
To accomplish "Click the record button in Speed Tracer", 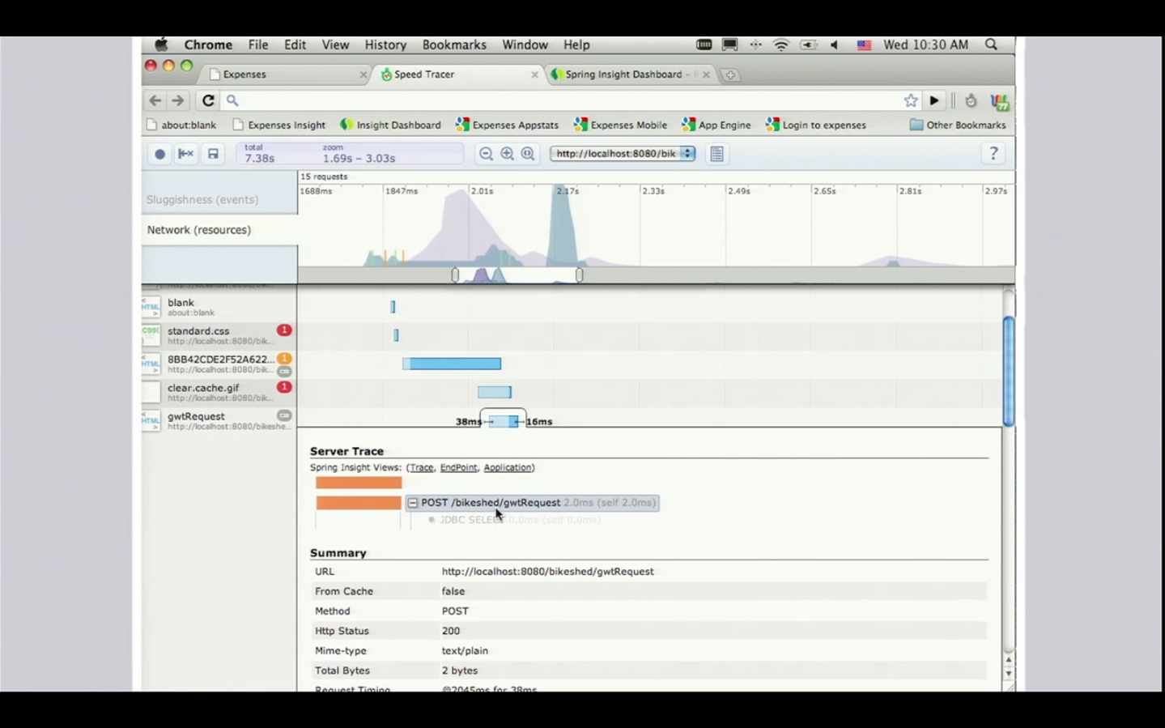I will click(159, 154).
